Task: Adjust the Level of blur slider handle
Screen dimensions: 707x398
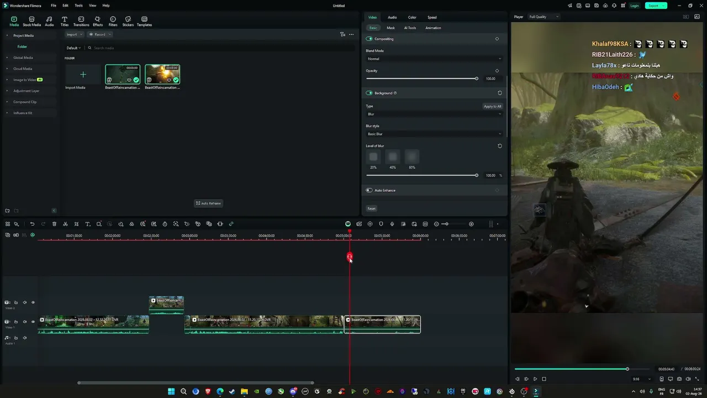Action: click(x=477, y=175)
